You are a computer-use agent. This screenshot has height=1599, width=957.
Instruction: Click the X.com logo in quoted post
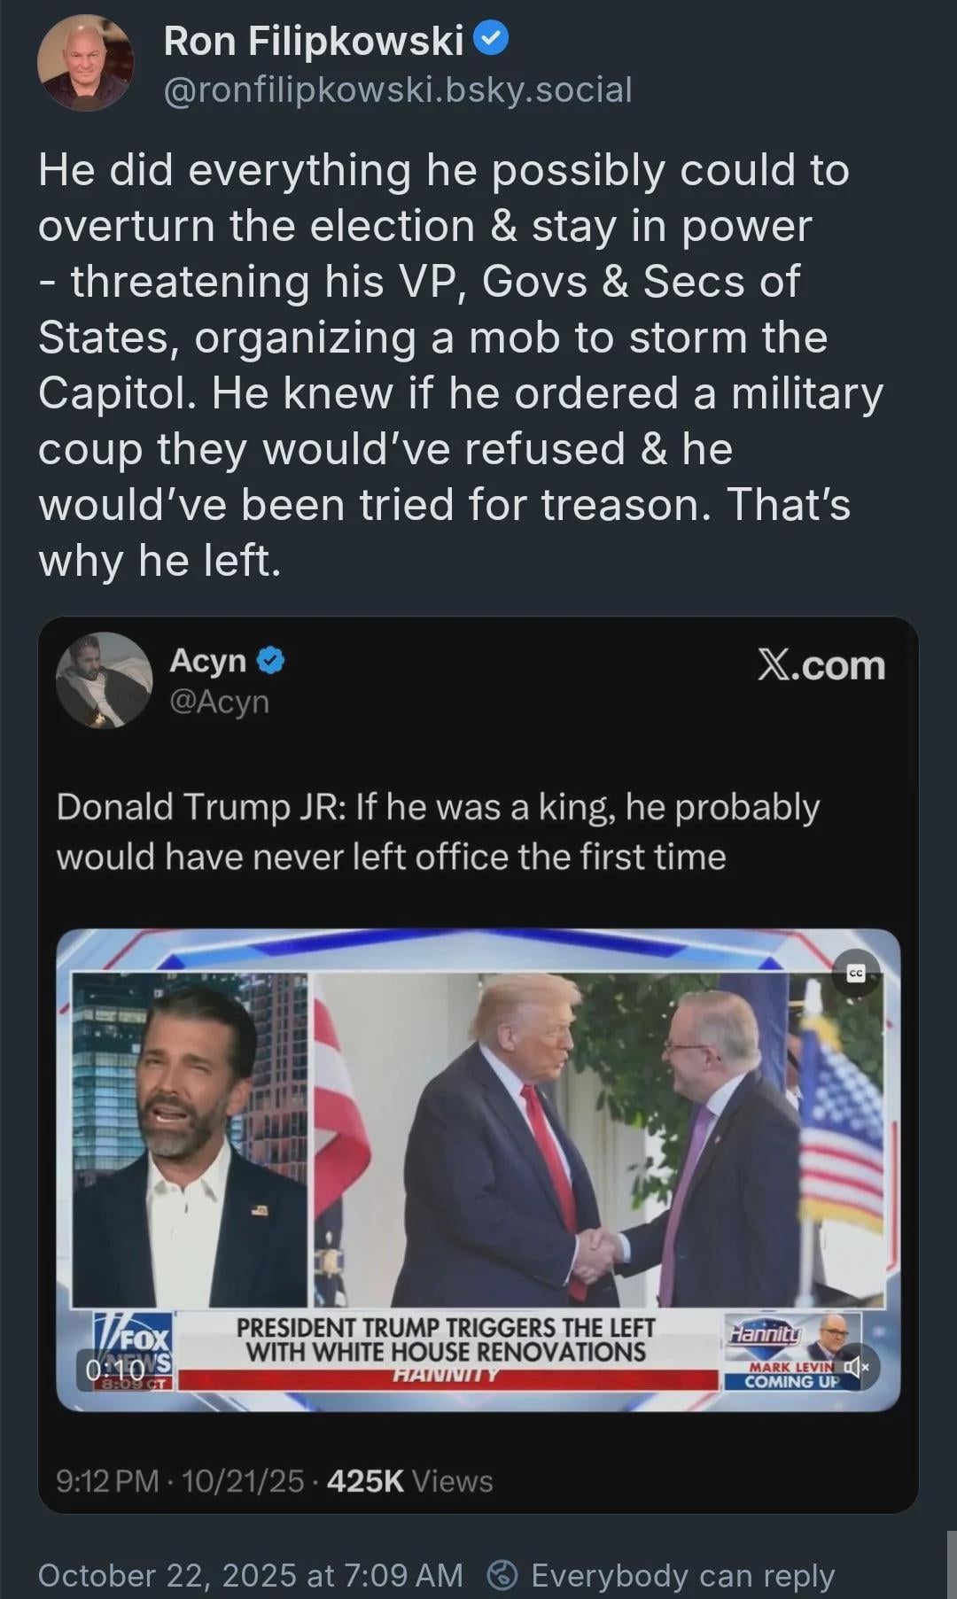[821, 666]
